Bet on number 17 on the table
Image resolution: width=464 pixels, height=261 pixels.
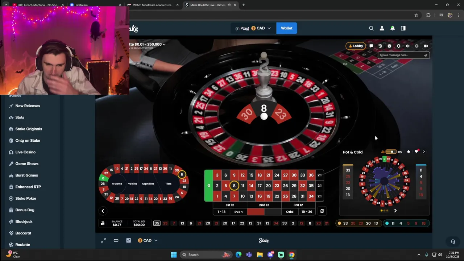click(x=260, y=186)
